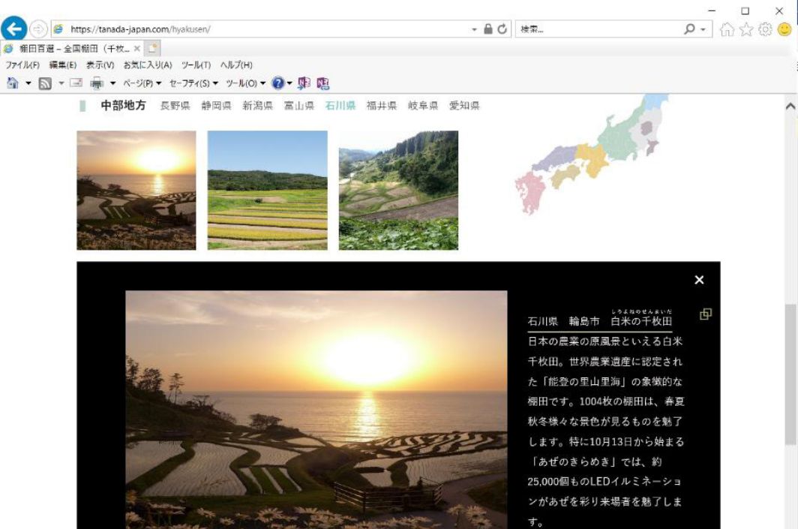Click the browser forward arrow button

click(x=38, y=29)
